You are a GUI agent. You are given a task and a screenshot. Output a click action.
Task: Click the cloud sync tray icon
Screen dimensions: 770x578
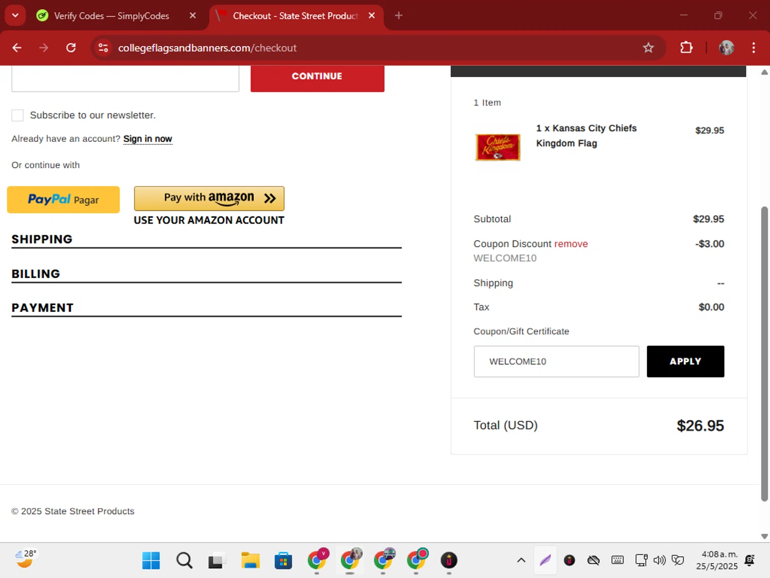tap(593, 560)
